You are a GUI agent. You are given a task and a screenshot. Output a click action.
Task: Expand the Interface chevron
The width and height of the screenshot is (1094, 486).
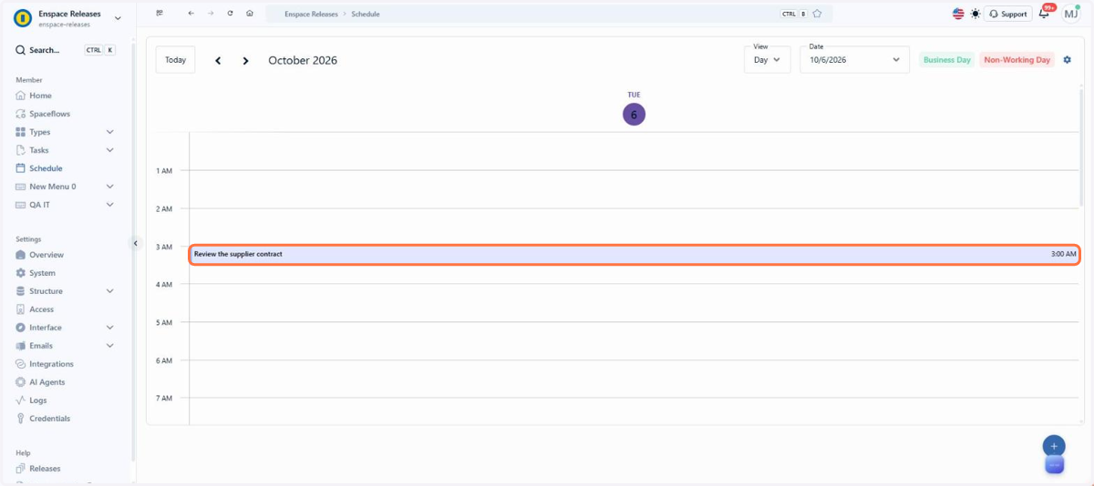pyautogui.click(x=110, y=328)
